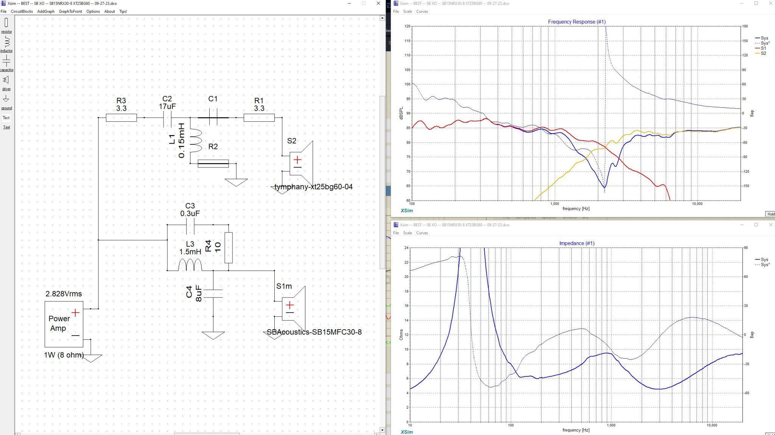The width and height of the screenshot is (775, 435).
Task: Click the R1 3.3 resistor symbol
Action: (x=259, y=118)
